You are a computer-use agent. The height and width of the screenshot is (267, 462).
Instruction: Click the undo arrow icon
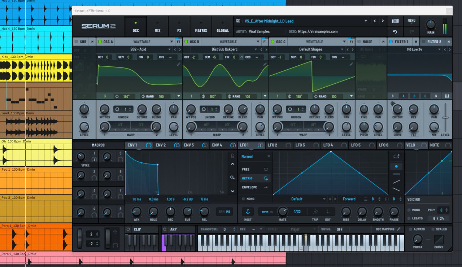(x=395, y=32)
